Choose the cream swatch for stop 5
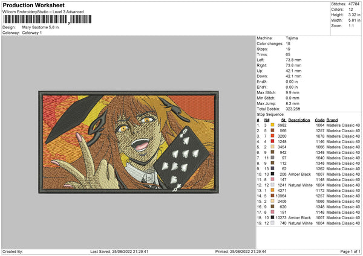This screenshot has height=256, width=363. point(272,147)
